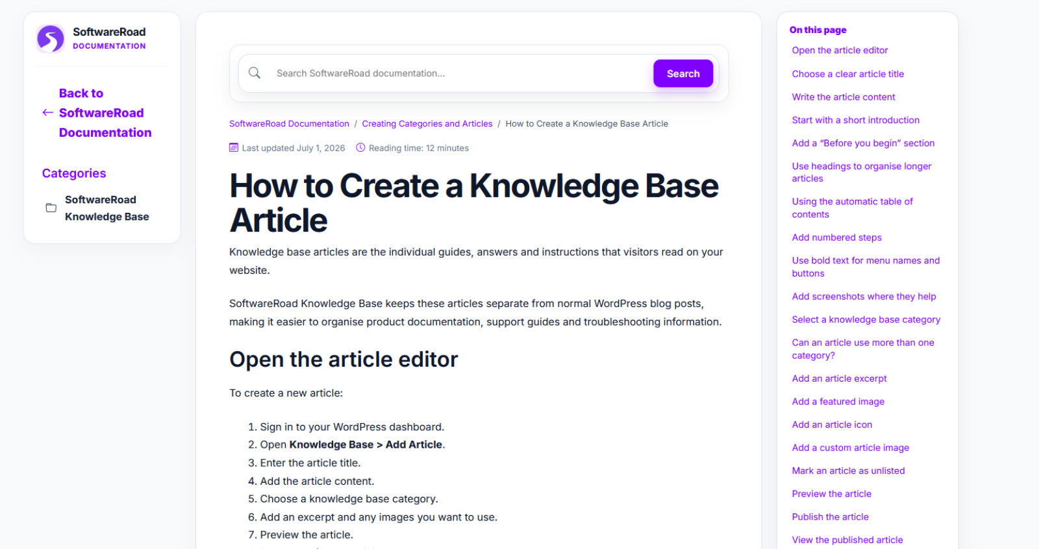Click Reading time: 12 minutes text
Viewport: 1039px width, 549px height.
click(419, 148)
